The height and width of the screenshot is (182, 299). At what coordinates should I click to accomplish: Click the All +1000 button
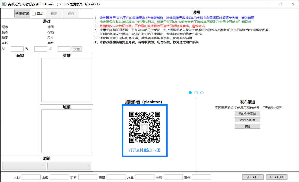(277, 177)
